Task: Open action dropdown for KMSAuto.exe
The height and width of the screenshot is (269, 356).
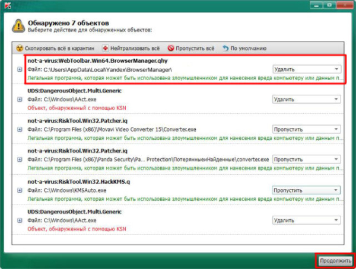Action: pos(307,190)
